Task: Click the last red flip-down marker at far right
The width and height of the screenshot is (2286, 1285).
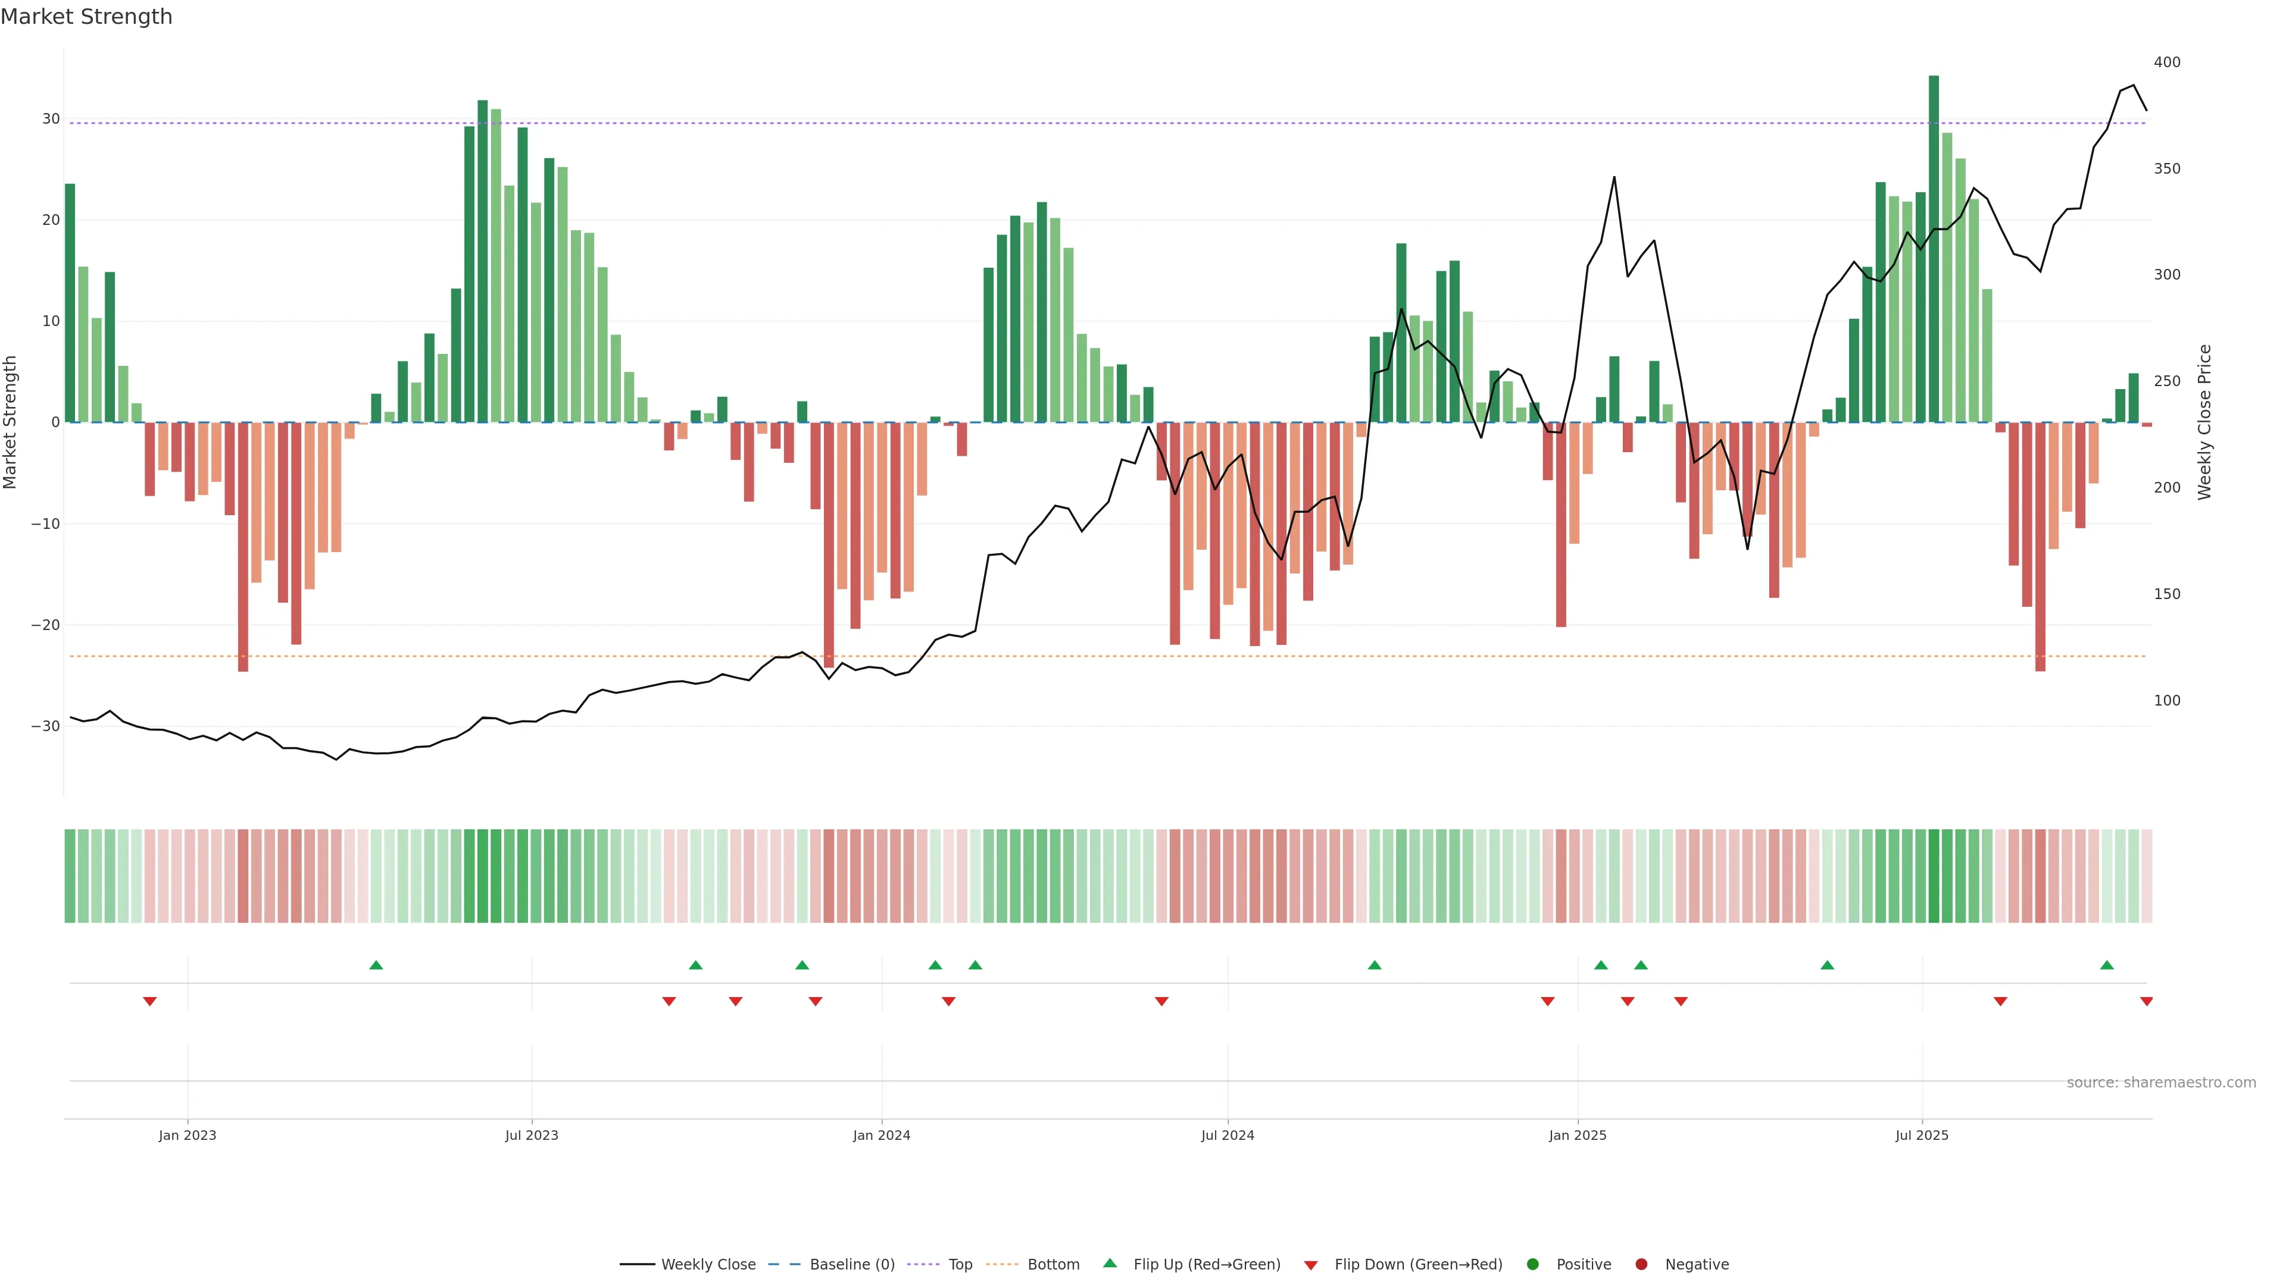Action: (2146, 1001)
